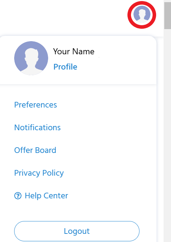The width and height of the screenshot is (171, 242).
Task: View the Privacy Policy link
Action: (x=39, y=173)
